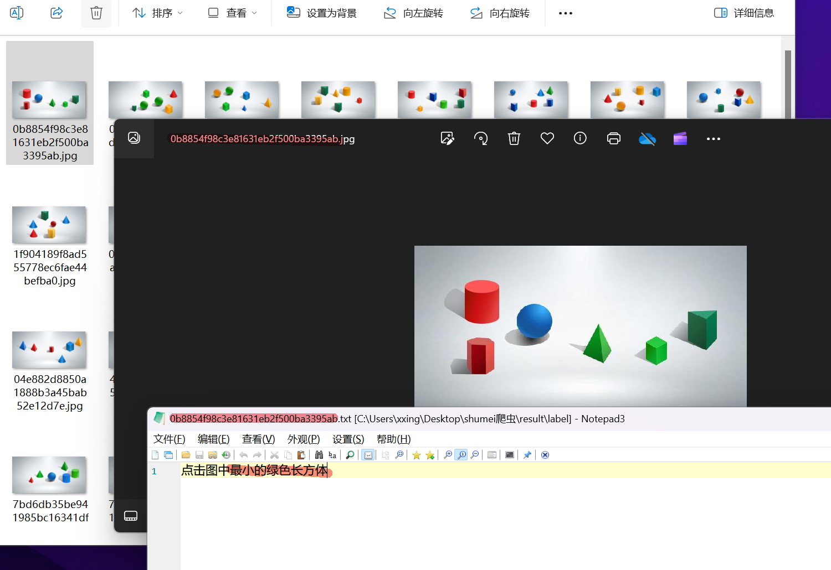Select thumbnail 0b8854f98c3e81631eb2f500ba3395ab.jpg in Explorer
831x570 pixels.
coord(50,103)
